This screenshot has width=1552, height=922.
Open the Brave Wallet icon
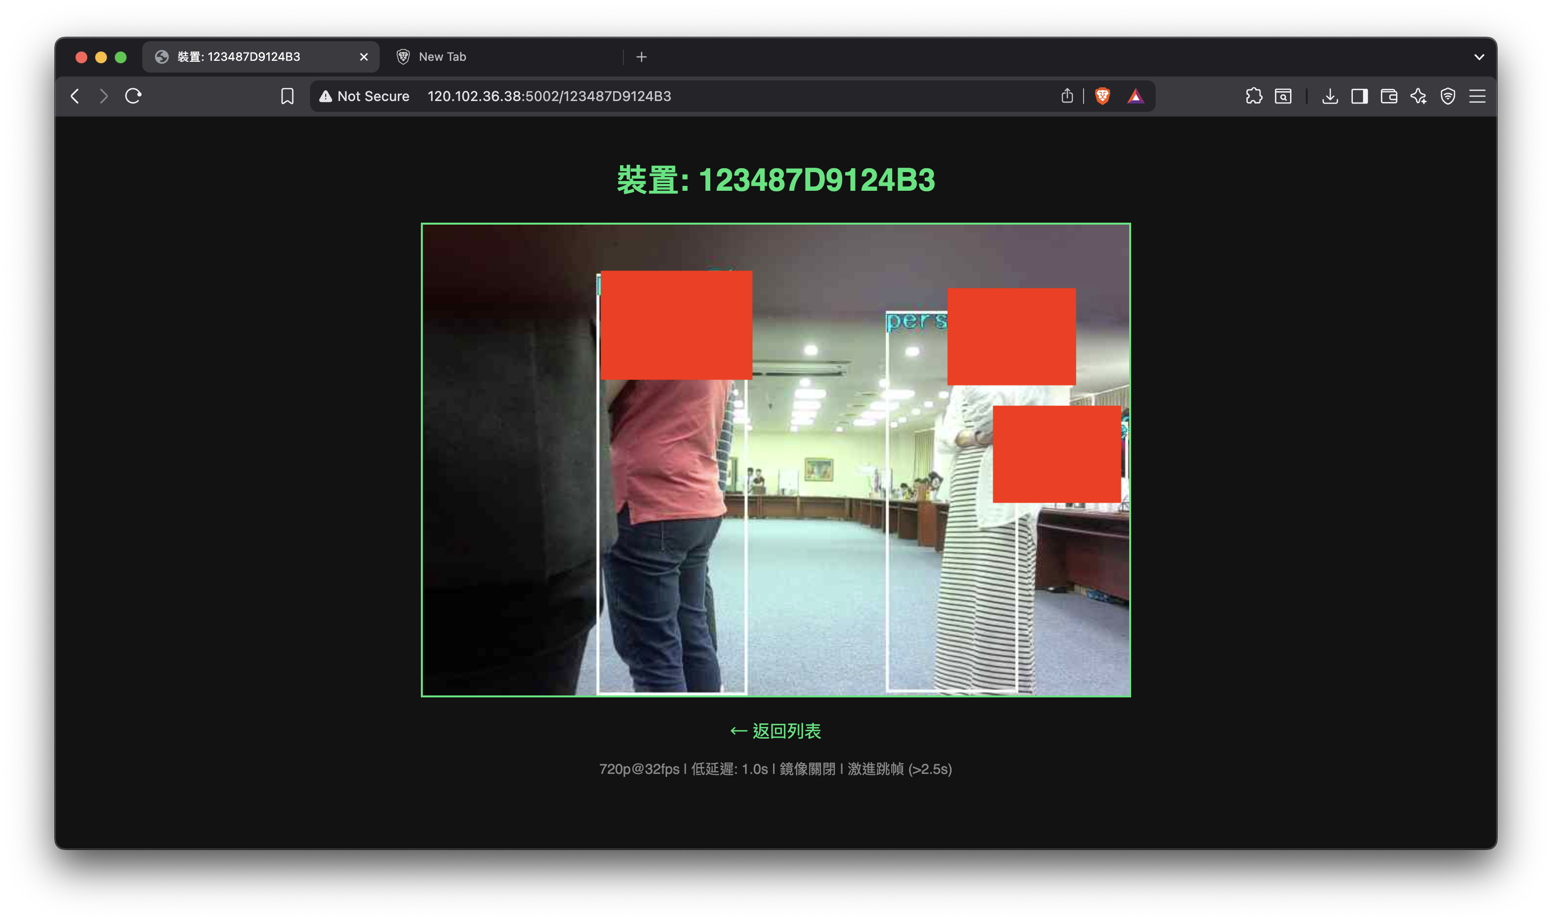tap(1389, 96)
